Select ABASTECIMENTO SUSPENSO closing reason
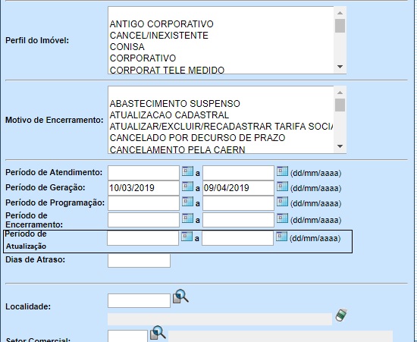Viewport: 417px width, 342px height. 174,103
